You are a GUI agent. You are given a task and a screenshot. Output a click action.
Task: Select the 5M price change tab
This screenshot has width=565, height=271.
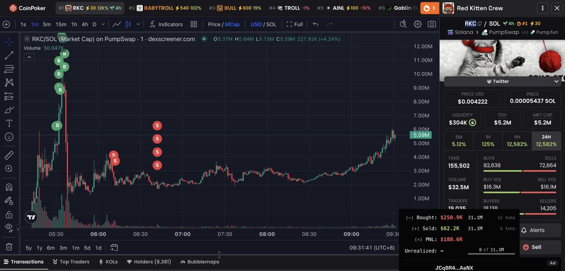point(458,141)
